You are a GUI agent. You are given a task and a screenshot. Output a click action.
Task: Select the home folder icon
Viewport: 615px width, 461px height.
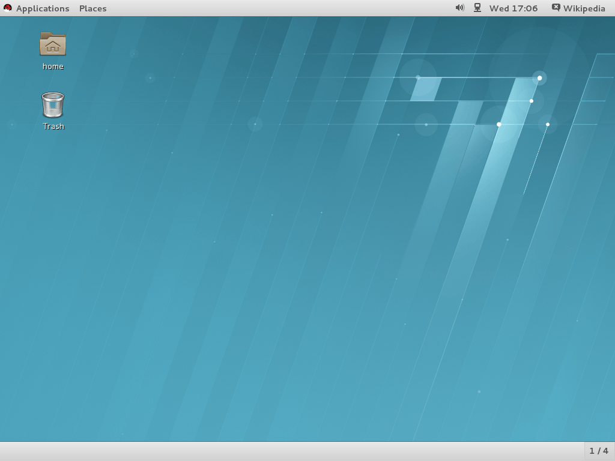(x=53, y=44)
